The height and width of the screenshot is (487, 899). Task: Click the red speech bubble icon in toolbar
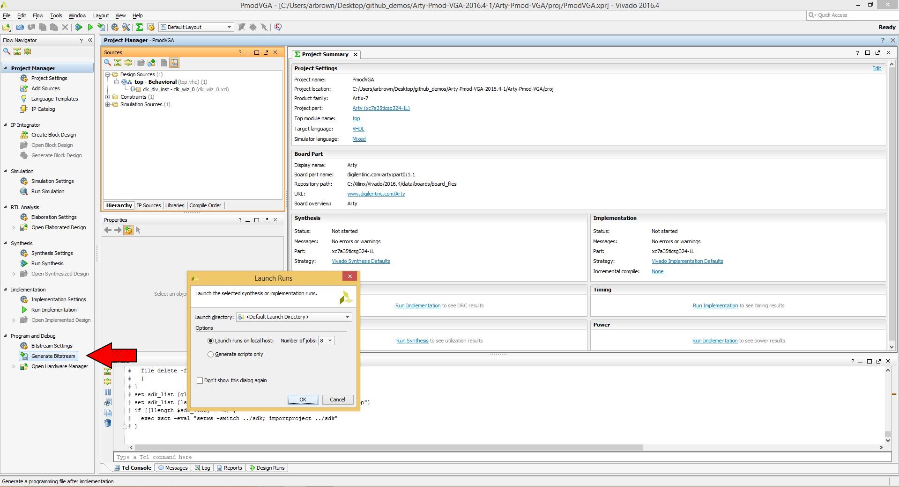click(278, 27)
